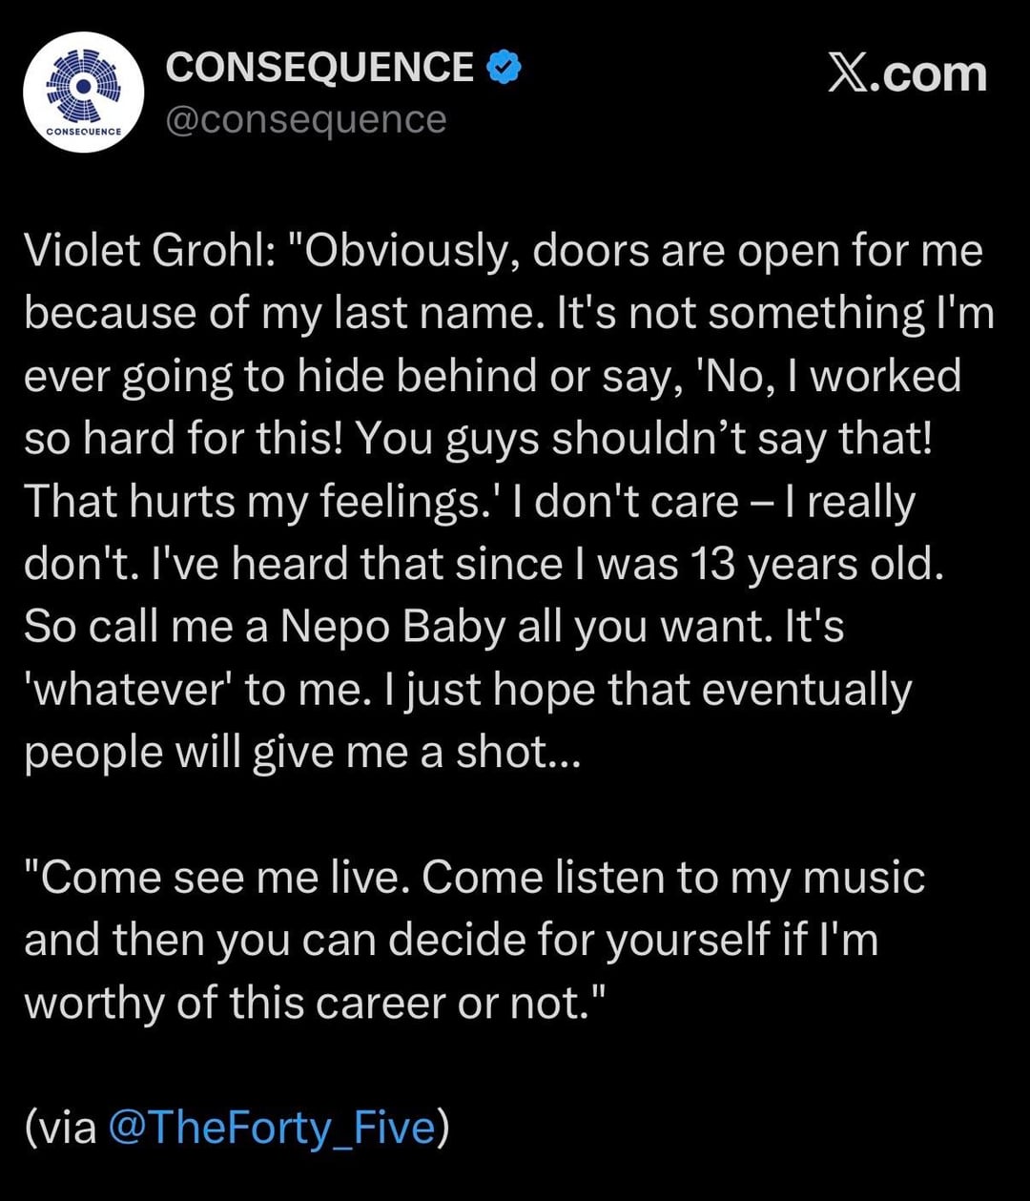
Task: Click the '(via' text before the mention
Action: [x=61, y=1127]
